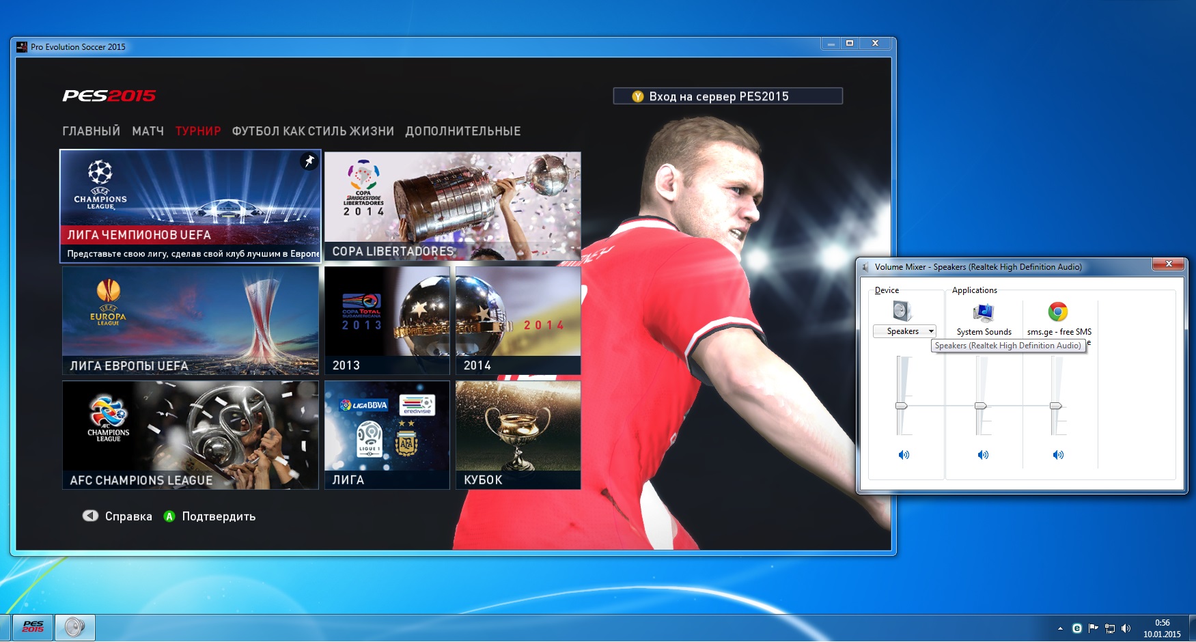Image resolution: width=1196 pixels, height=642 pixels.
Task: Mute the Speakers device
Action: (x=904, y=455)
